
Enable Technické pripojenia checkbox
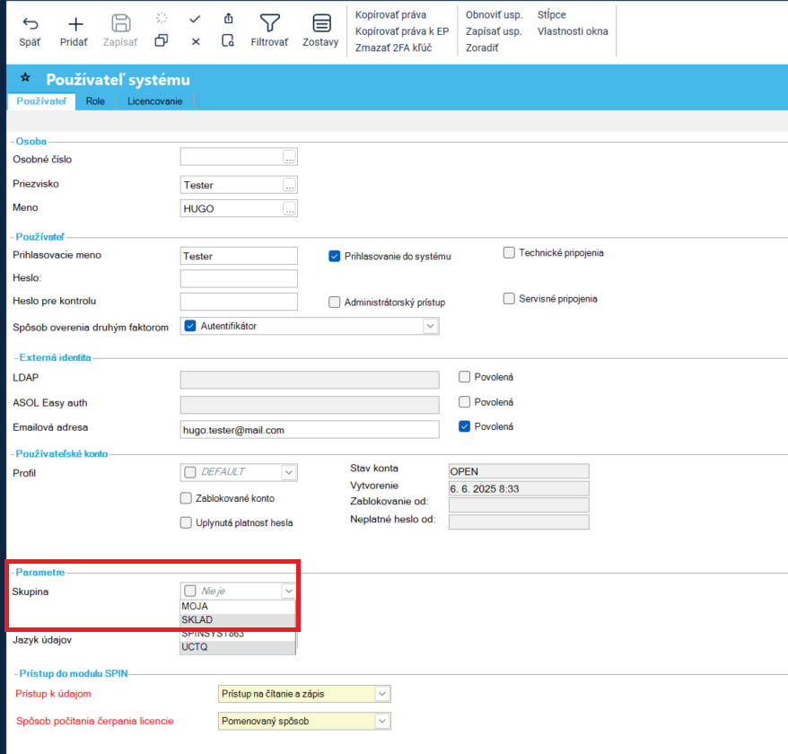coord(509,252)
